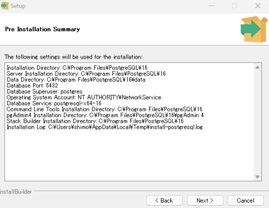Minimize the Setup window

click(x=212, y=6)
